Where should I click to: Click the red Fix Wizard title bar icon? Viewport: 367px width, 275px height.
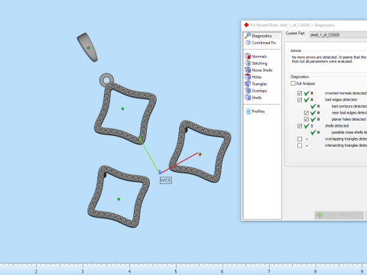click(x=246, y=25)
